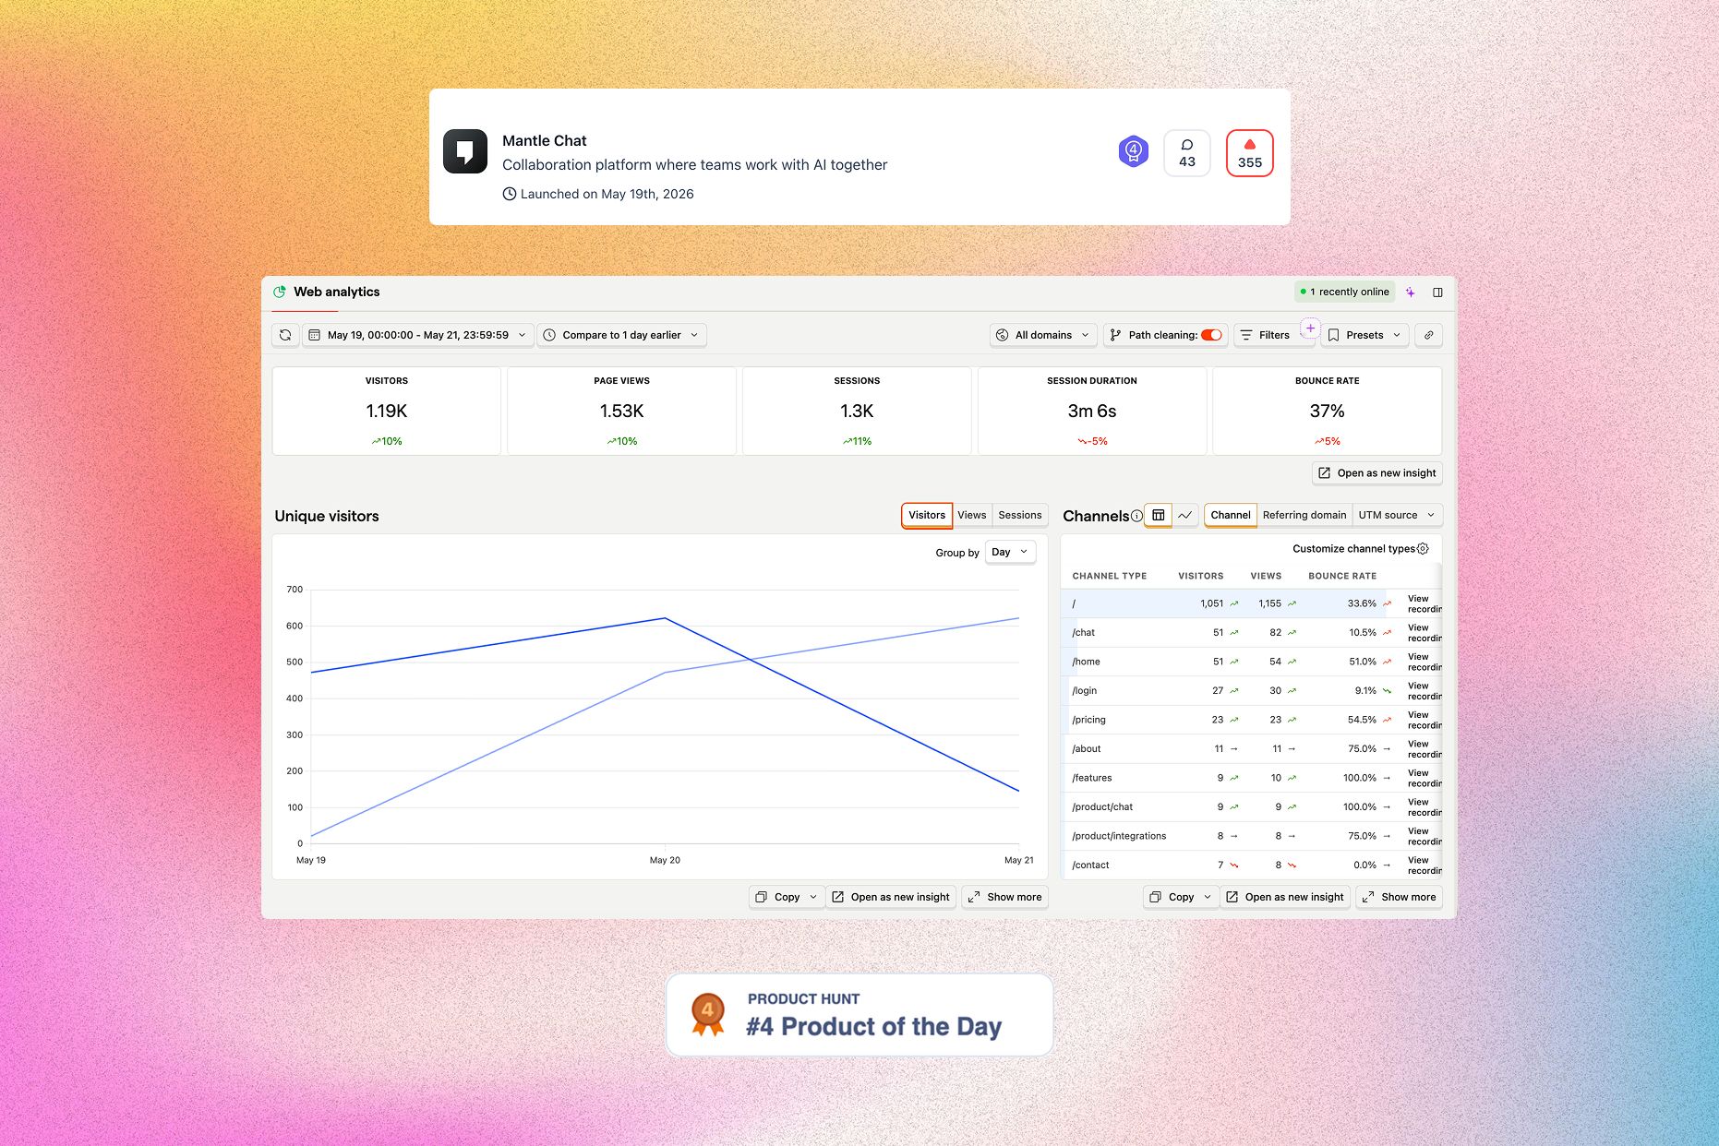Click the 1 recently online badge
This screenshot has height=1146, width=1719.
click(x=1344, y=292)
